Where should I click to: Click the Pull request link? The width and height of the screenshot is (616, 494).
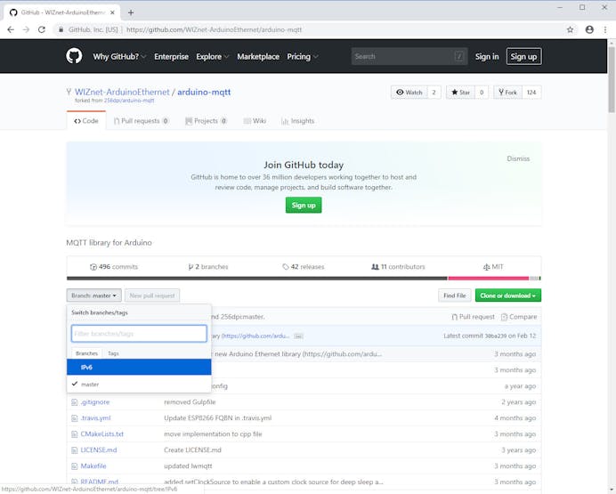tap(473, 317)
